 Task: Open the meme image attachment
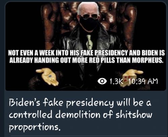pyautogui.click(x=86, y=46)
